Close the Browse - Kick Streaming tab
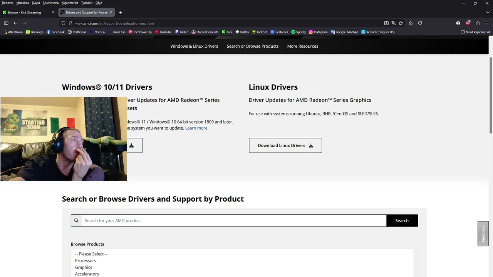493x277 pixels. pos(53,12)
